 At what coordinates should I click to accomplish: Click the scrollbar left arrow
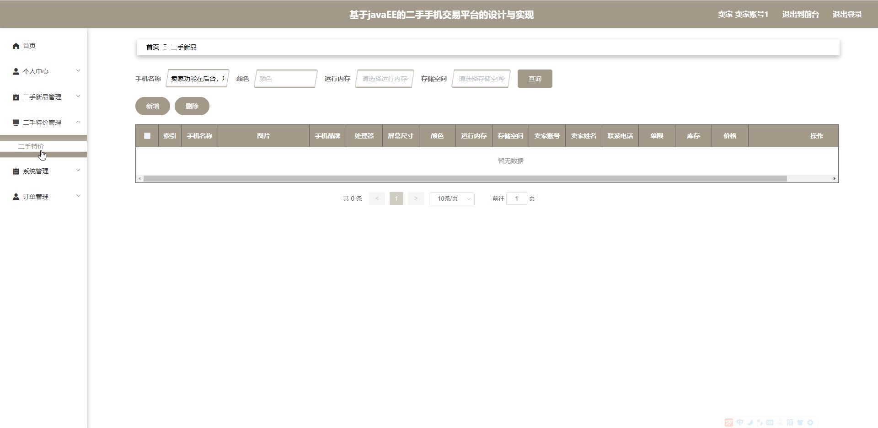(x=139, y=178)
